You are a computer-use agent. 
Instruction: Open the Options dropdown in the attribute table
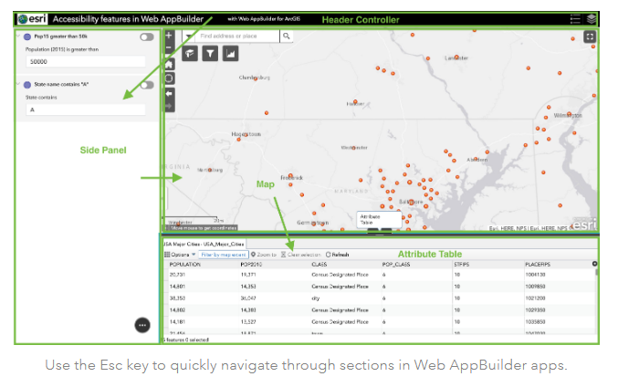click(x=180, y=255)
